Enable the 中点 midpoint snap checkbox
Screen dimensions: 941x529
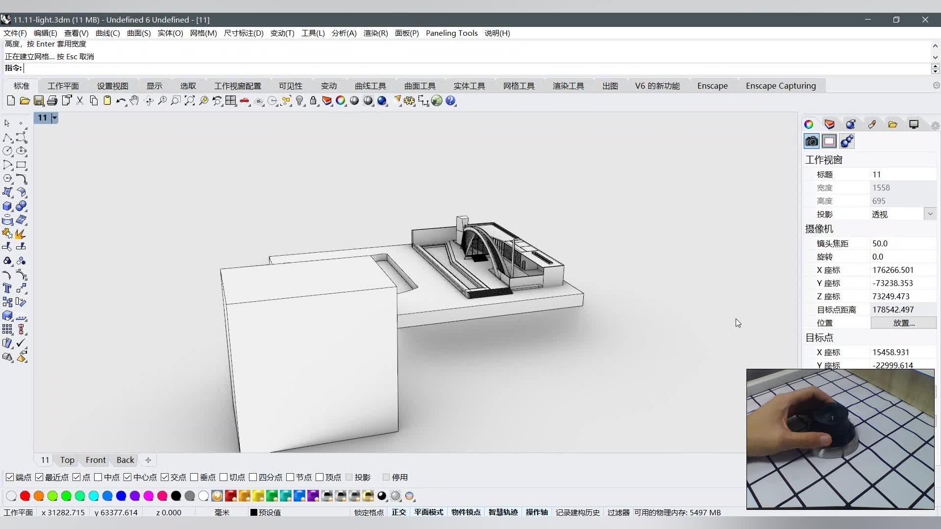point(98,477)
